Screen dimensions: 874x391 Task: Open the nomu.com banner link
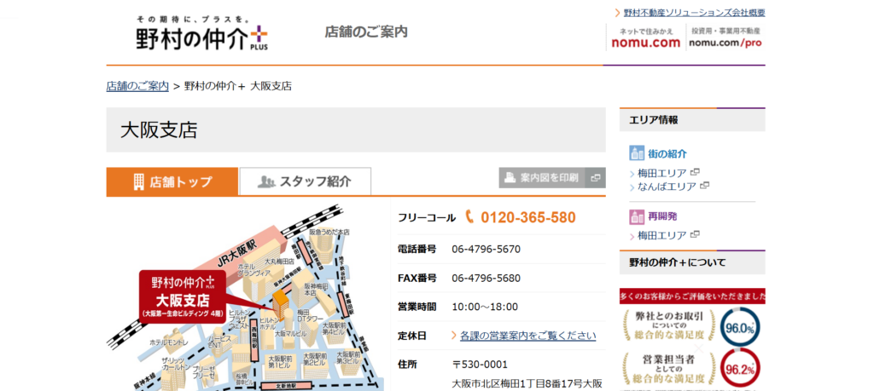645,37
